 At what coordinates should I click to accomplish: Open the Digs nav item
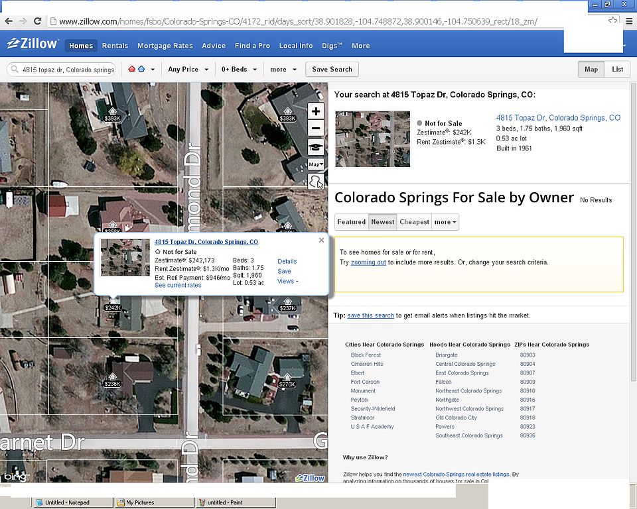[x=332, y=46]
